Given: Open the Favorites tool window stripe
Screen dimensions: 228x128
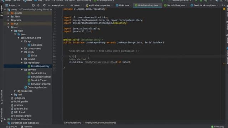Looking at the screenshot, I should (1, 115).
